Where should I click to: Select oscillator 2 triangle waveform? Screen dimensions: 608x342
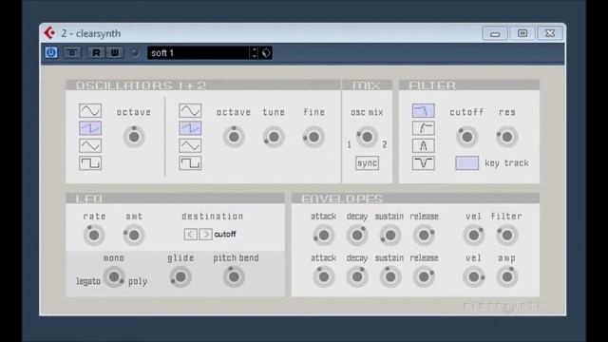click(x=190, y=145)
